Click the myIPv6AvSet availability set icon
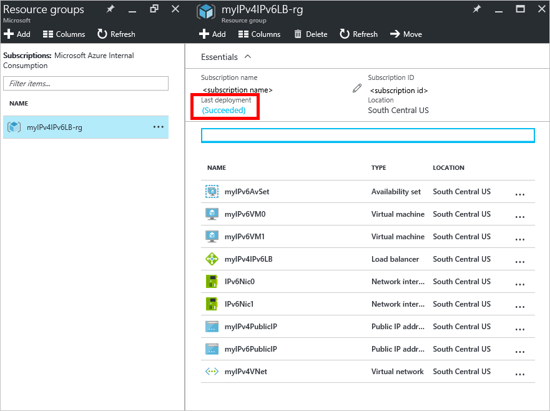 click(212, 192)
